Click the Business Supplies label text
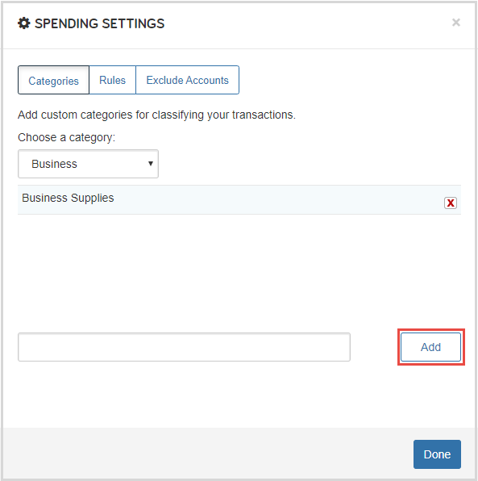 click(x=68, y=198)
